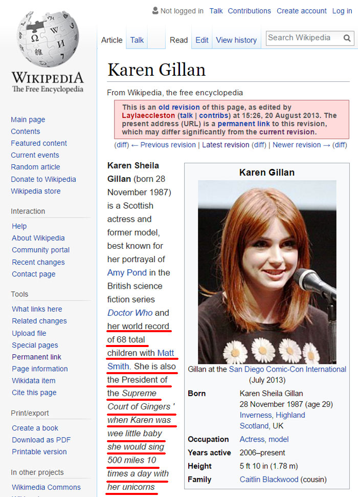Viewport: 358px width, 497px height.
Task: Load a Random article
Action: (35, 167)
